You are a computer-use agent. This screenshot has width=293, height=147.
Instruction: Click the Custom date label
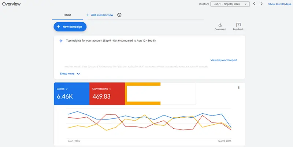coord(204,4)
